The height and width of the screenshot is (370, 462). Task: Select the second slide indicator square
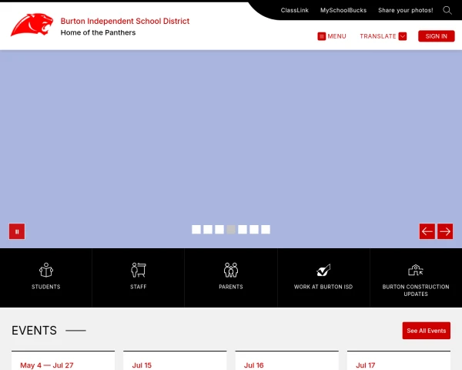(208, 229)
